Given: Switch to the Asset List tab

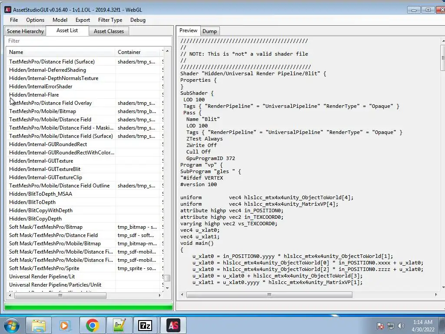Looking at the screenshot, I should pyautogui.click(x=67, y=30).
